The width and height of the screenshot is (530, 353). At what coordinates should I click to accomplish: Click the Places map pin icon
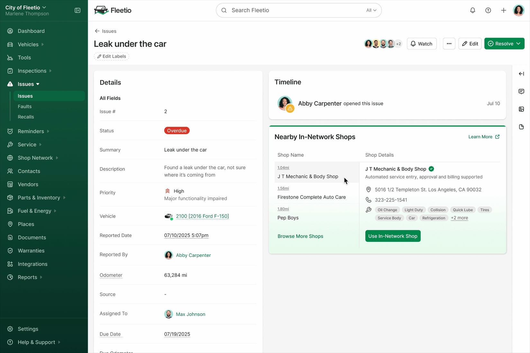tap(10, 224)
